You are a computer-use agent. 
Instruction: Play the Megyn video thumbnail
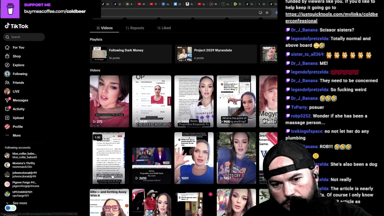[x=268, y=101]
